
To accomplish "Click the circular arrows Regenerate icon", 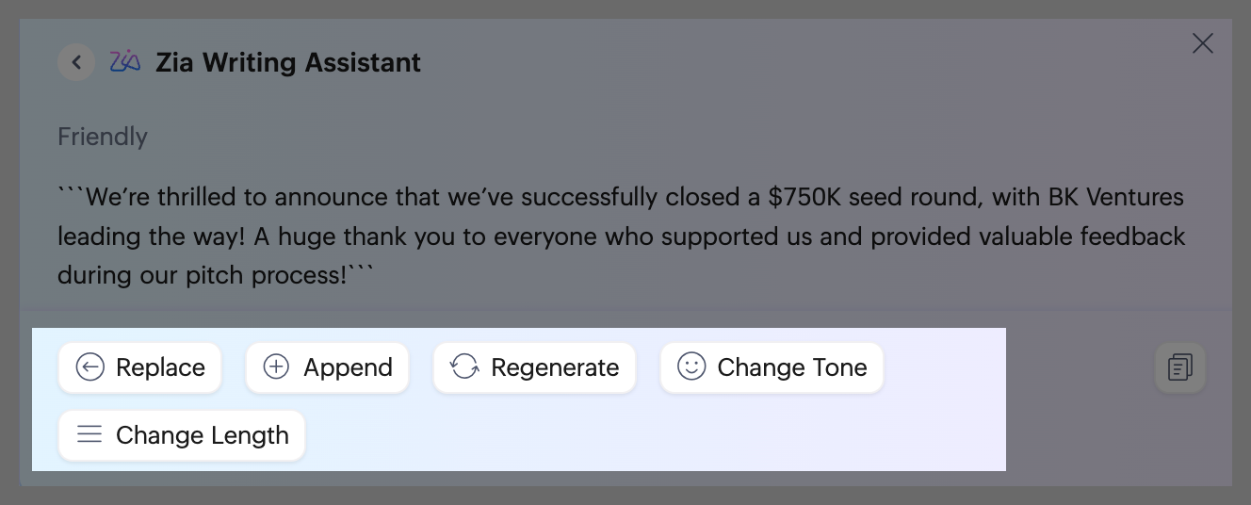I will click(x=464, y=367).
